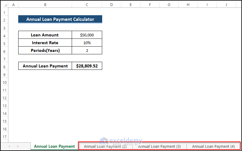This screenshot has width=242, height=151.
Task: Click the Select All corner triangle
Action: click(5, 5)
